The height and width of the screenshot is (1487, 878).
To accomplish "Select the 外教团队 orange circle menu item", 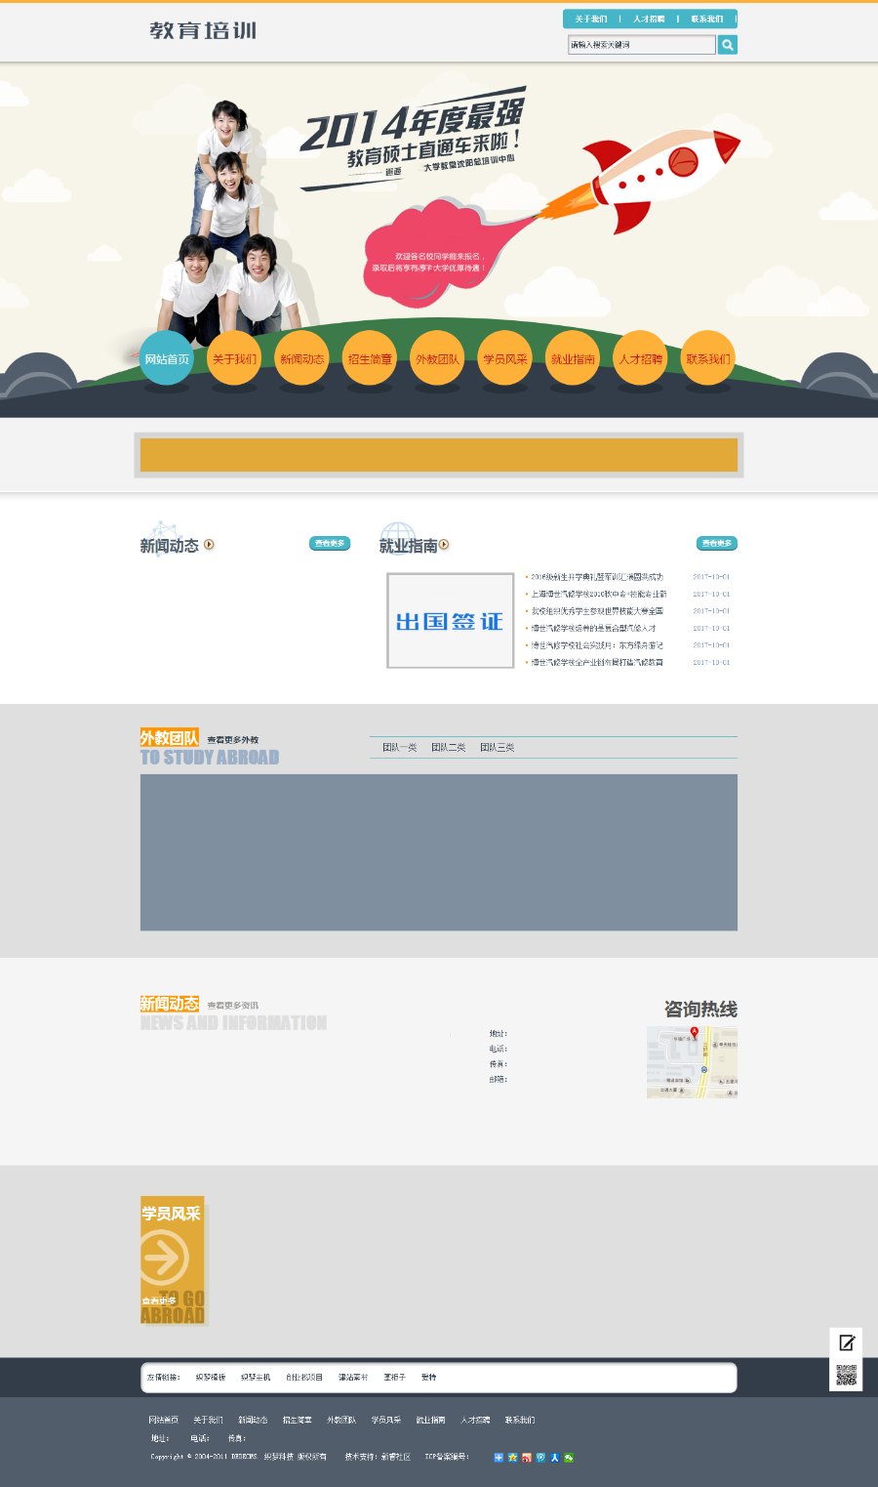I will click(x=437, y=358).
